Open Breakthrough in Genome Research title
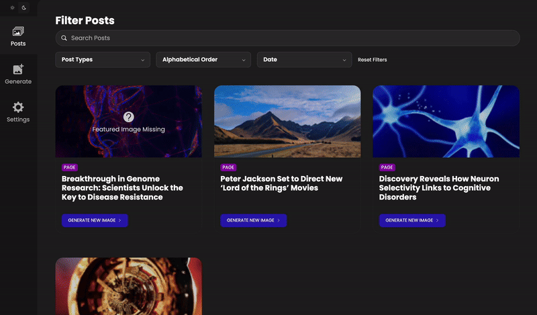The image size is (537, 315). (x=122, y=188)
